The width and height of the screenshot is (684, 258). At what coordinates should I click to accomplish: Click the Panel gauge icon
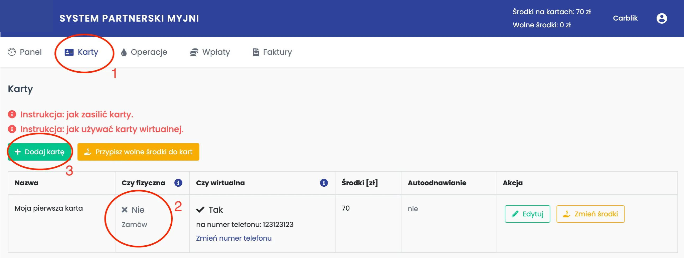point(12,52)
